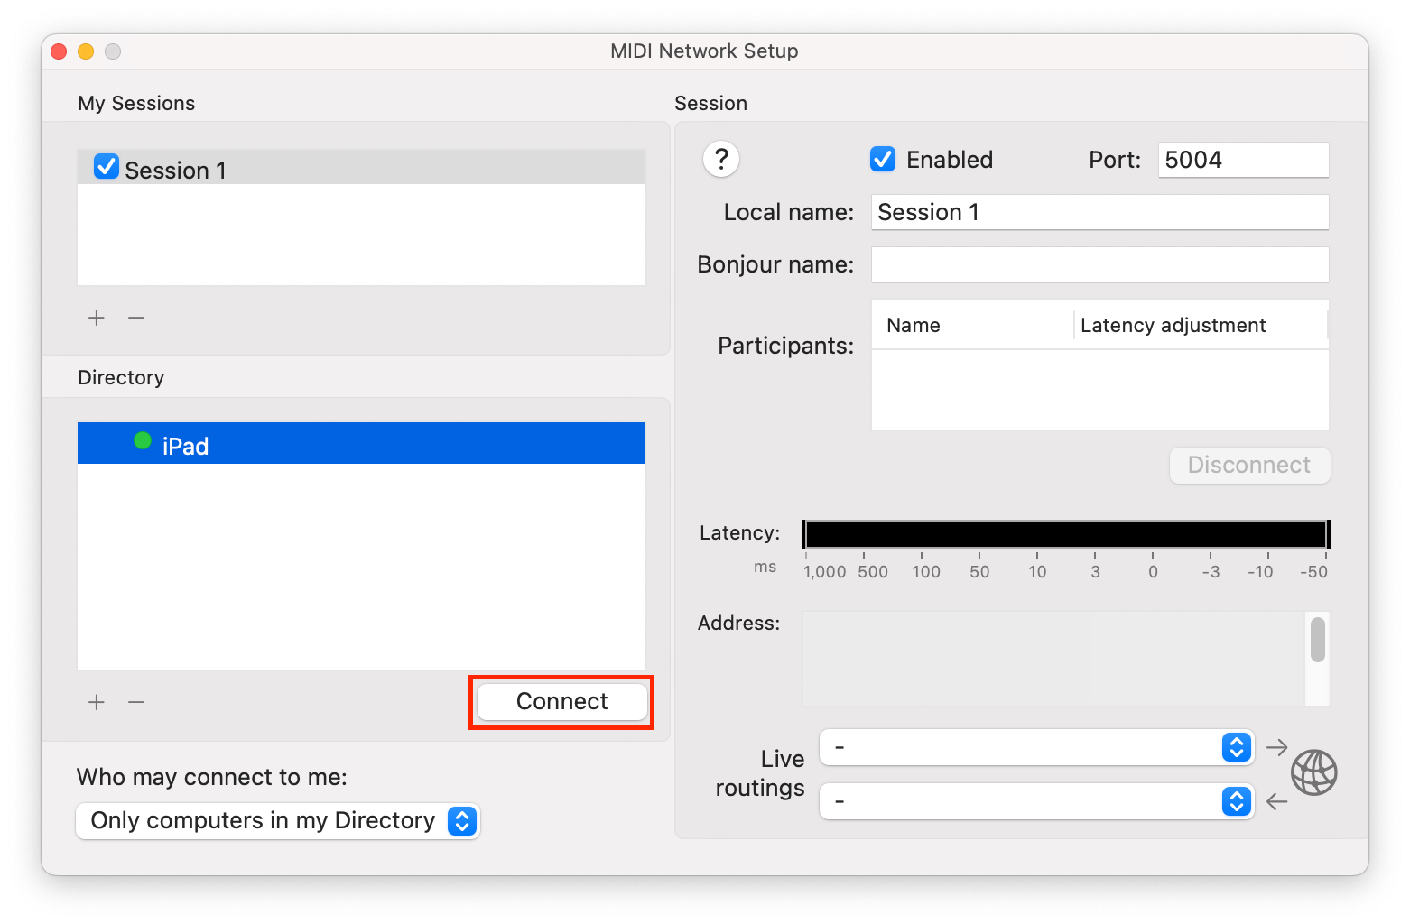Remove directory entry with minus button
The image size is (1410, 924).
[x=136, y=702]
